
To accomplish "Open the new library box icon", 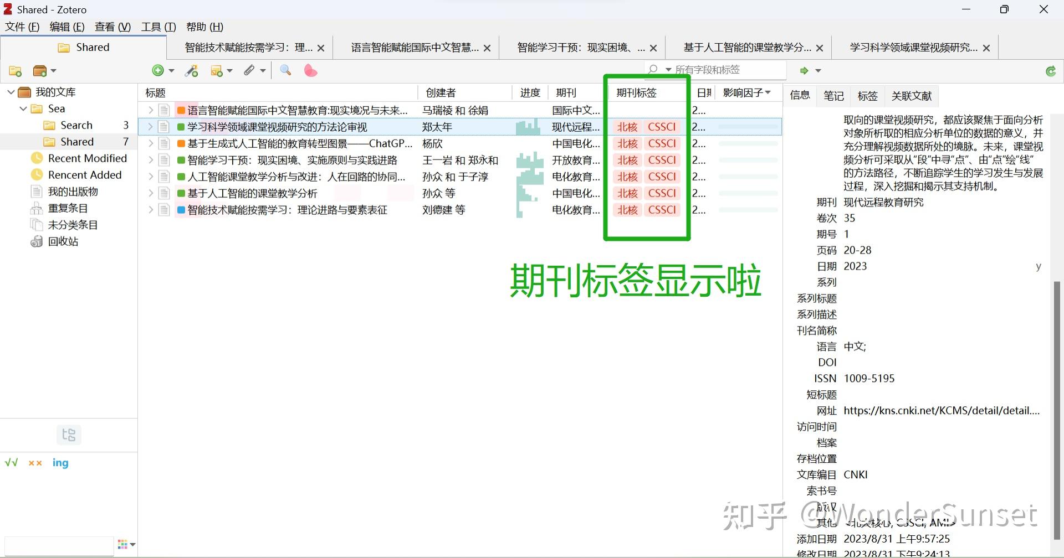I will coord(40,71).
